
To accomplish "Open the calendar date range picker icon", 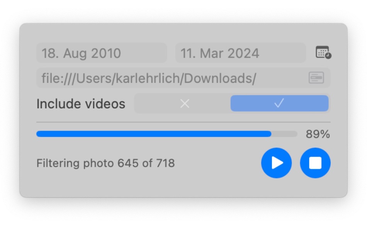I will 323,52.
